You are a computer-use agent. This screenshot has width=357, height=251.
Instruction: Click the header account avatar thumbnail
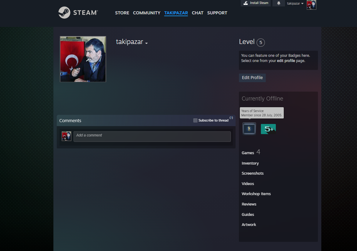tap(311, 5)
